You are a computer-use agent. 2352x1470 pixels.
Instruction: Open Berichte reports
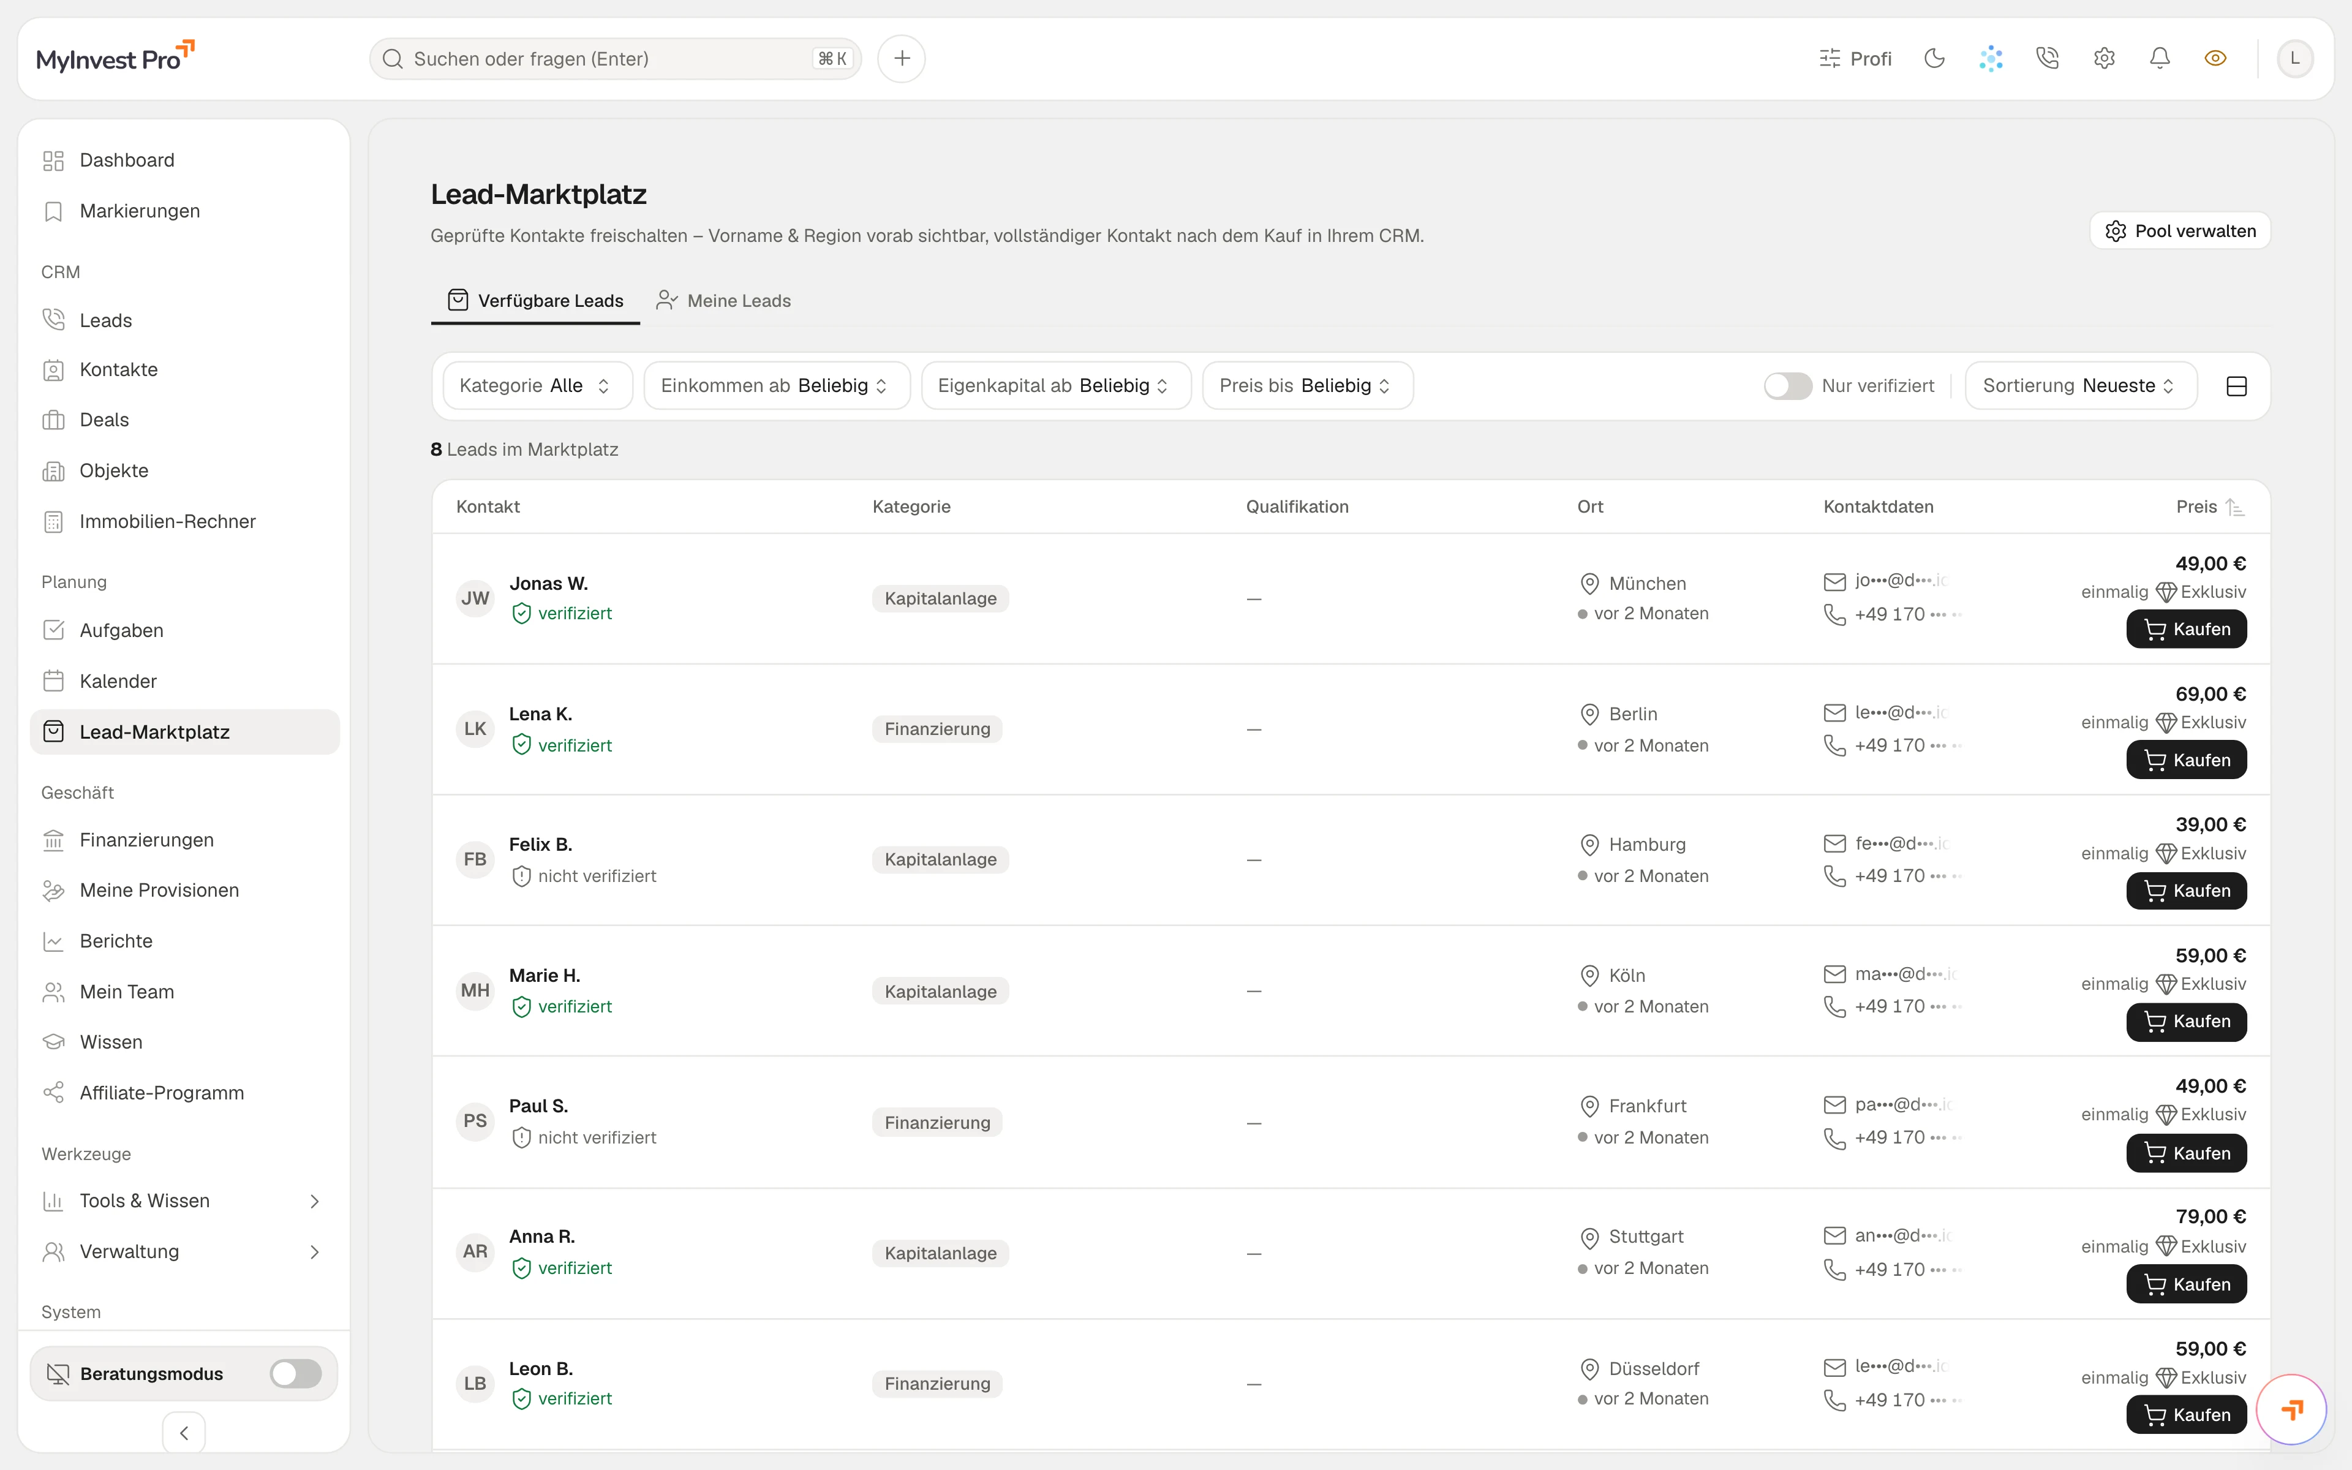184,941
